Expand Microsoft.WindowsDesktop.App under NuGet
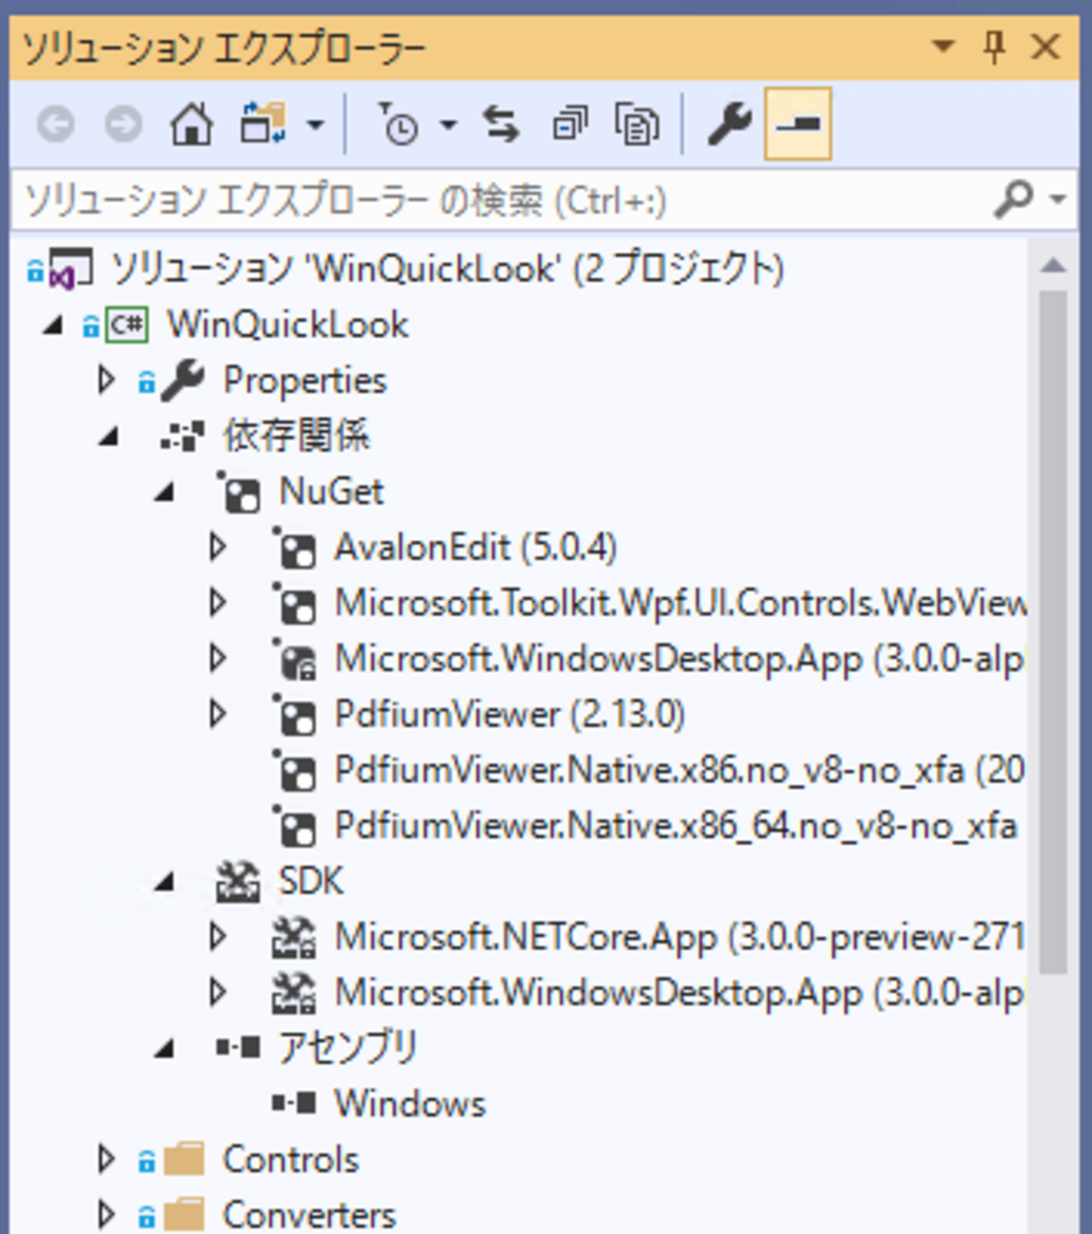Viewport: 1092px width, 1234px height. coord(217,659)
